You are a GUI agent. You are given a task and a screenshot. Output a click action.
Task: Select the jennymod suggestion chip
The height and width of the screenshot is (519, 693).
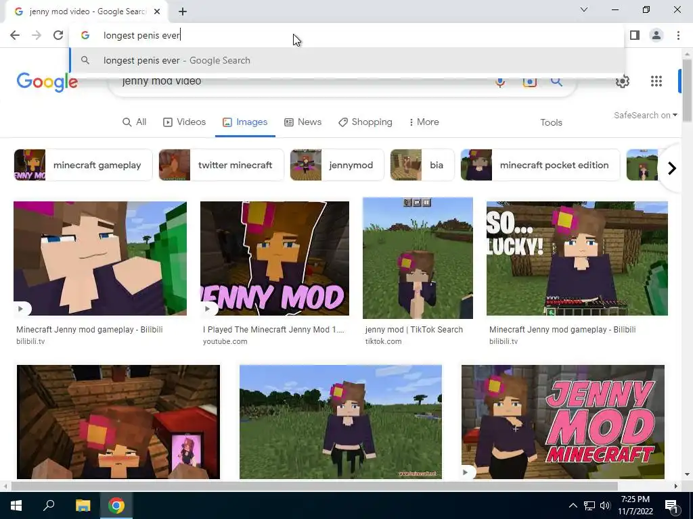pos(337,165)
